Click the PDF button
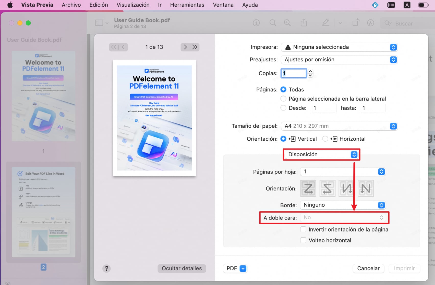 point(235,268)
